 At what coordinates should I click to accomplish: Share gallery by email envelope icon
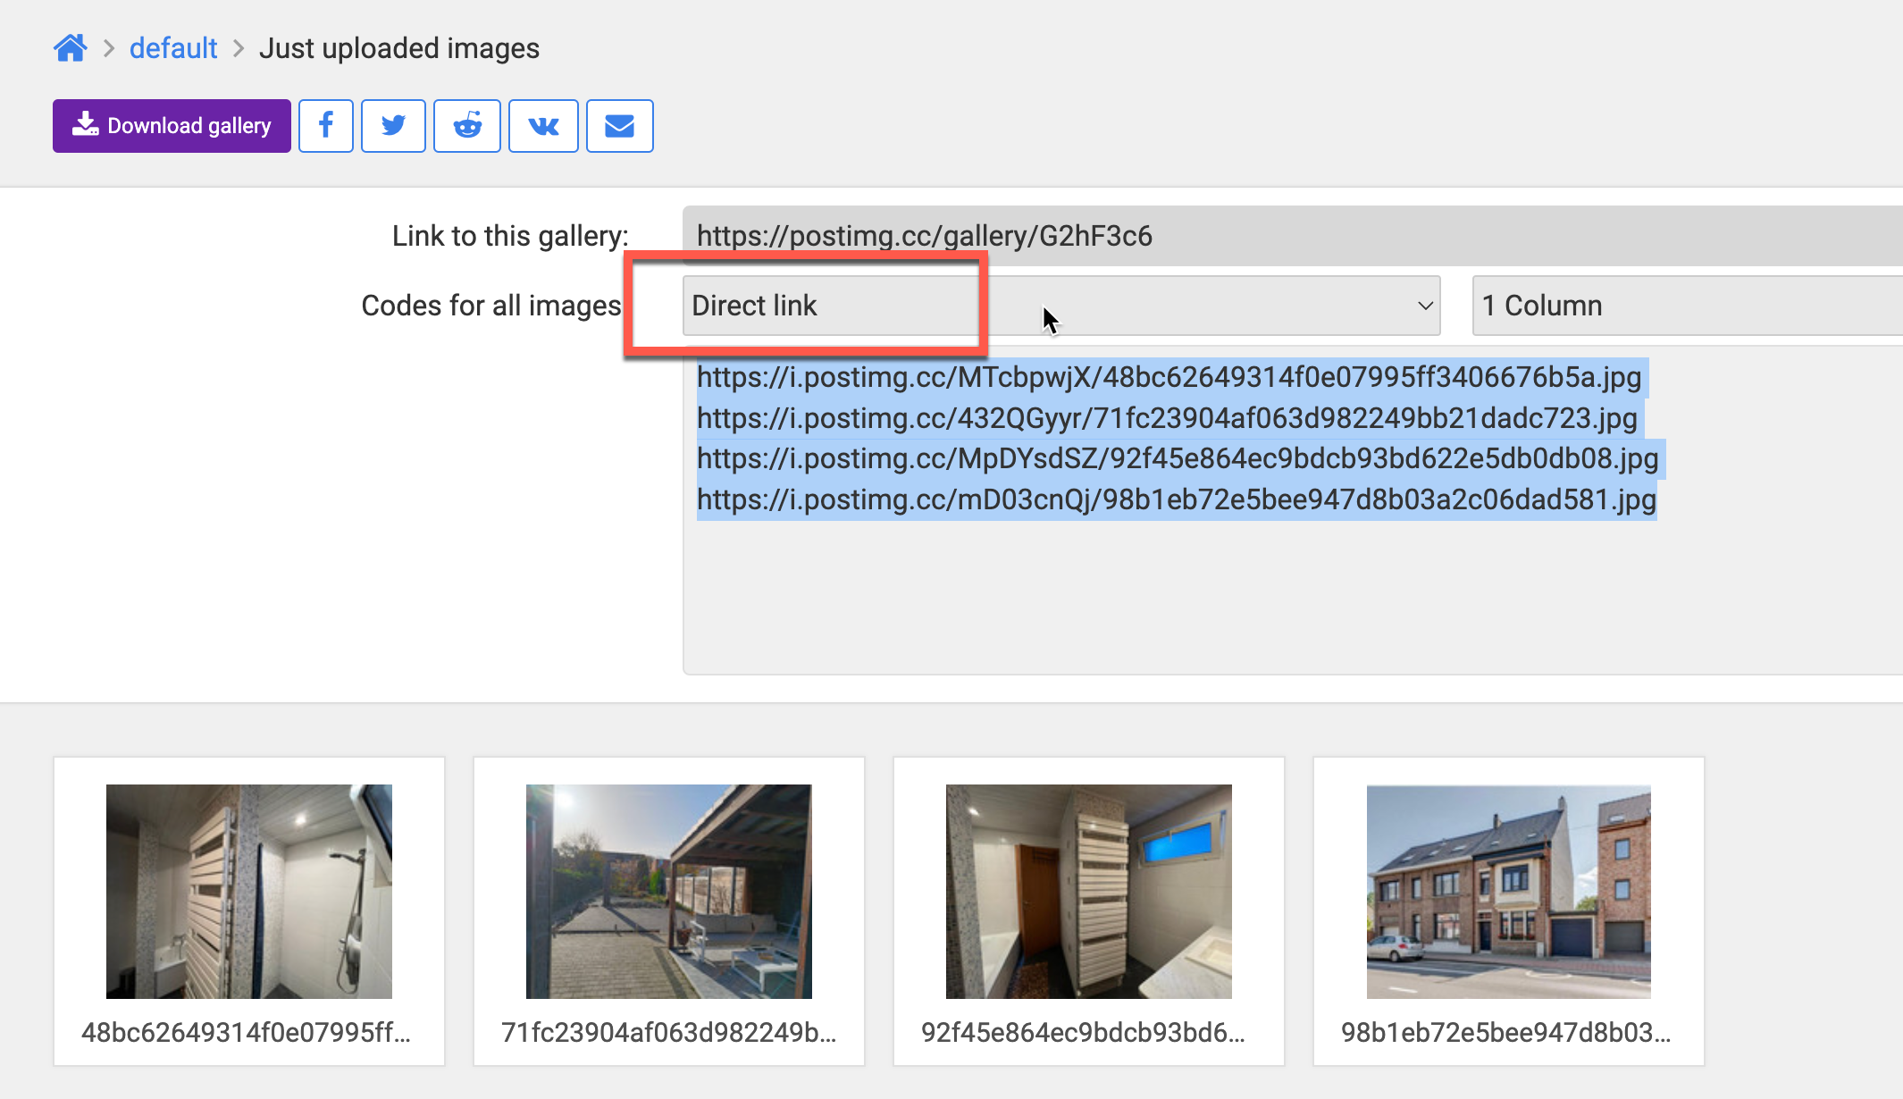[x=620, y=126]
